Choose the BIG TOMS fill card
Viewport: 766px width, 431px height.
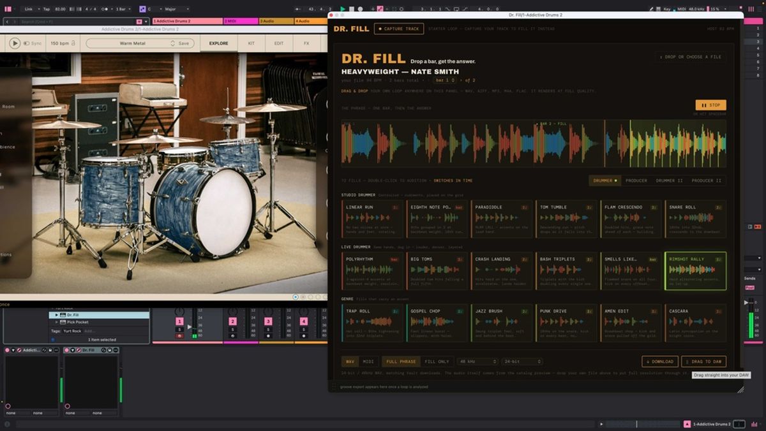pyautogui.click(x=437, y=271)
